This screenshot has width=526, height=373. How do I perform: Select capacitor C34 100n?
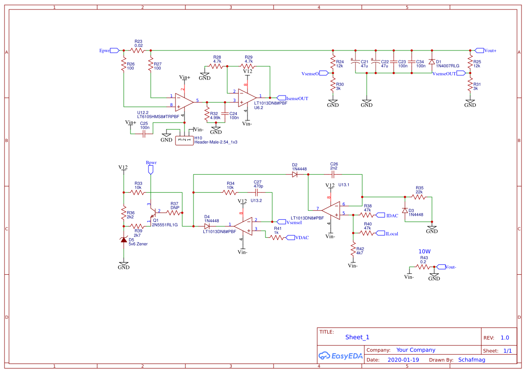click(x=412, y=62)
